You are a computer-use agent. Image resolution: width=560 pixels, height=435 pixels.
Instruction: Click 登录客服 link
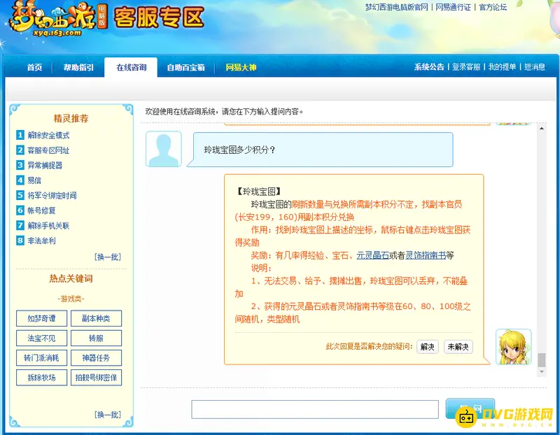coord(466,66)
